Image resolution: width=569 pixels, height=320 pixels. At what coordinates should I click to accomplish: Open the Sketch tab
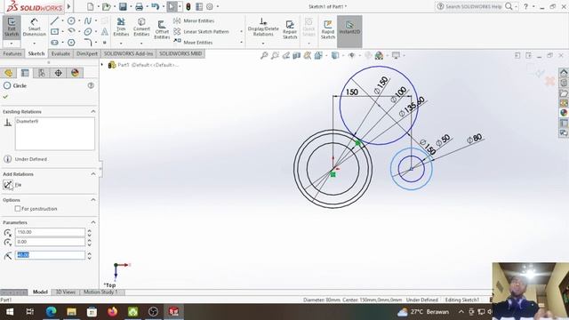tap(36, 53)
